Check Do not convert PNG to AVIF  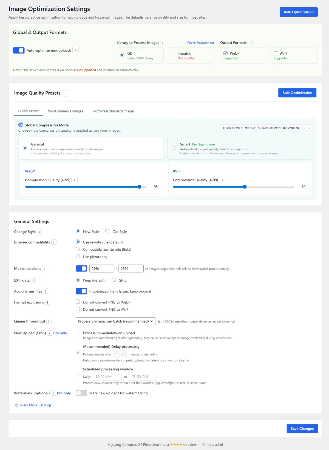point(78,309)
